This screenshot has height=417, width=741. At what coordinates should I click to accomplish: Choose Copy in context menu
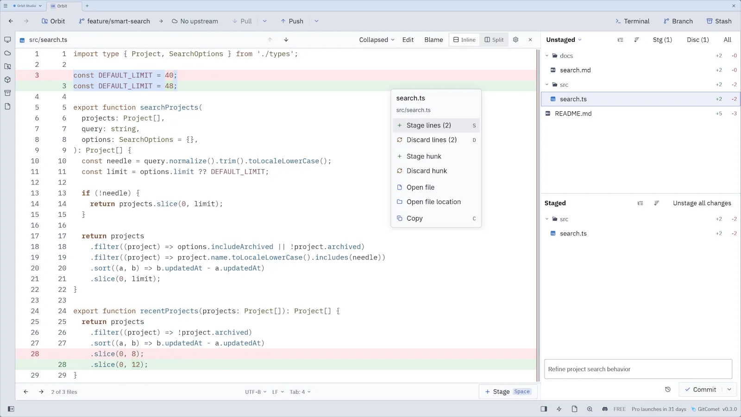(x=436, y=219)
